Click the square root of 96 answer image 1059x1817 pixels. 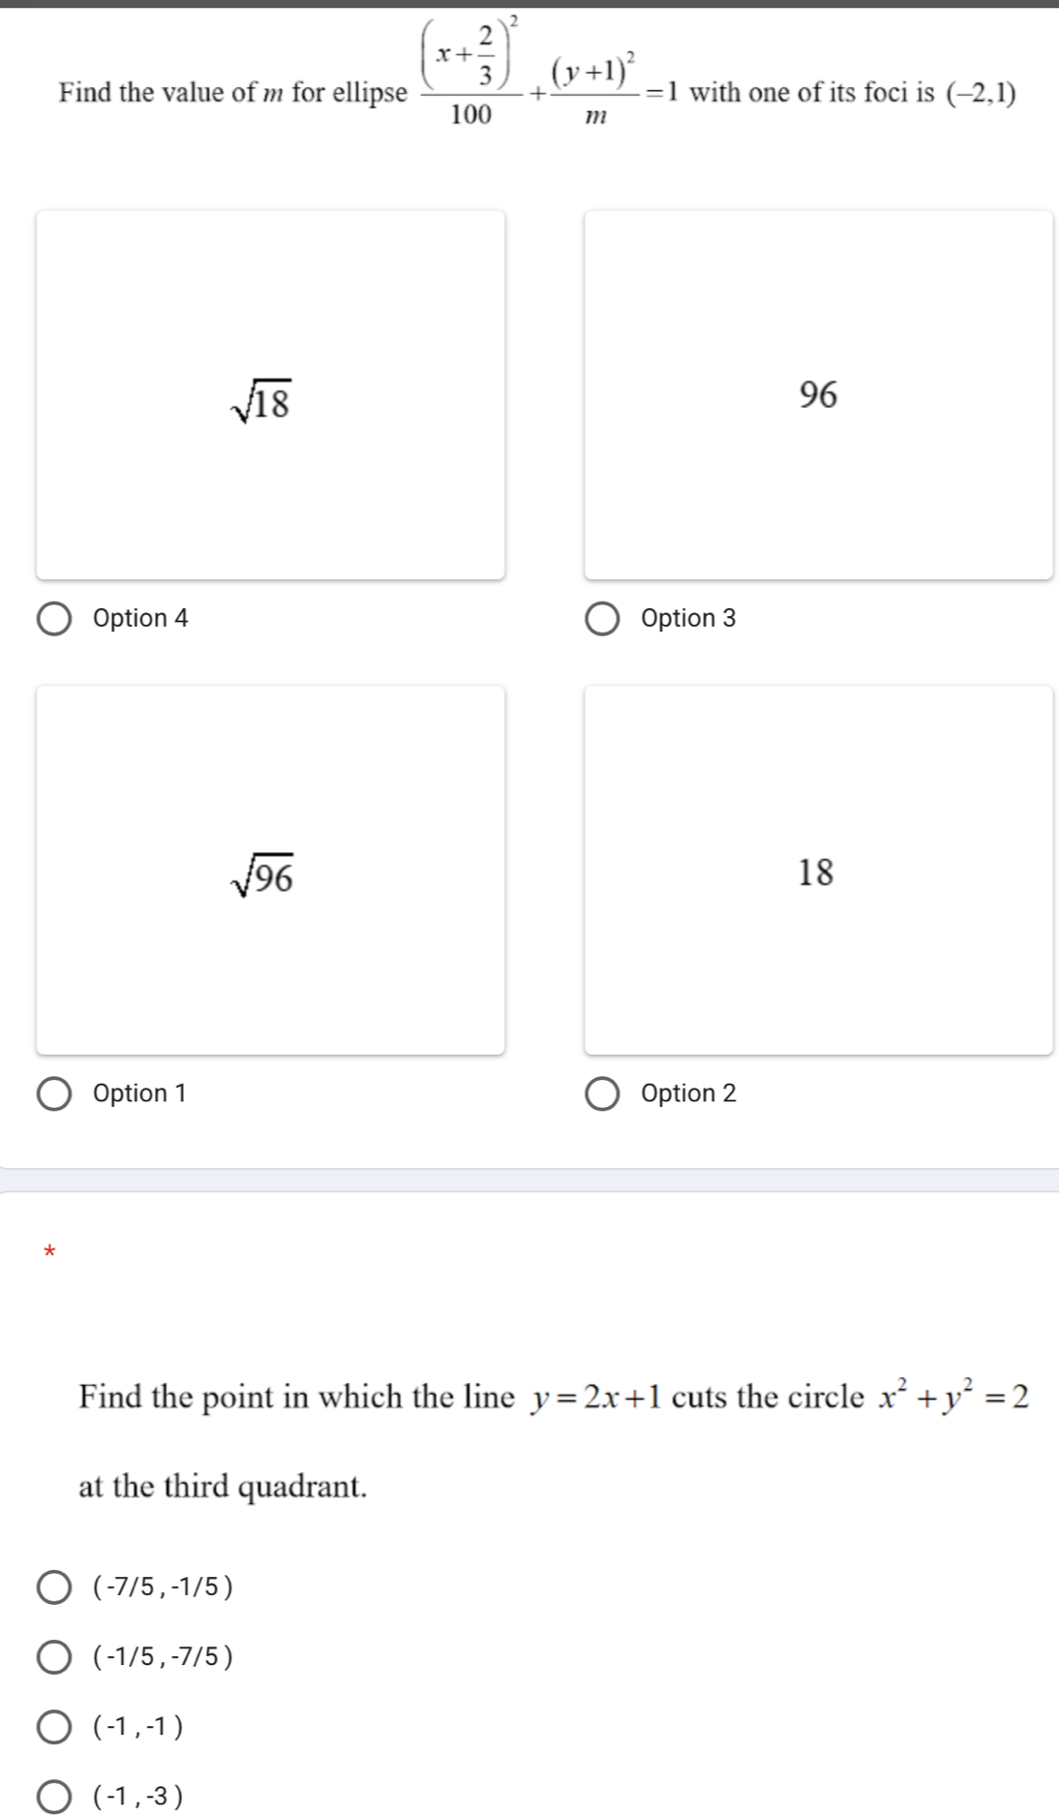click(270, 870)
